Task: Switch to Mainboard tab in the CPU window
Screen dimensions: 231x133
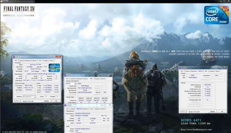Action: 28,61
